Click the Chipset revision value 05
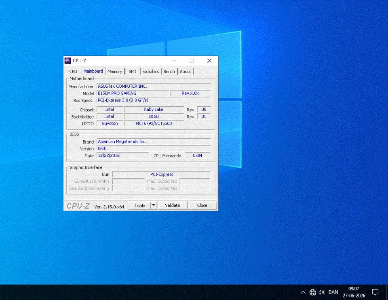This screenshot has height=300, width=388. coord(204,110)
